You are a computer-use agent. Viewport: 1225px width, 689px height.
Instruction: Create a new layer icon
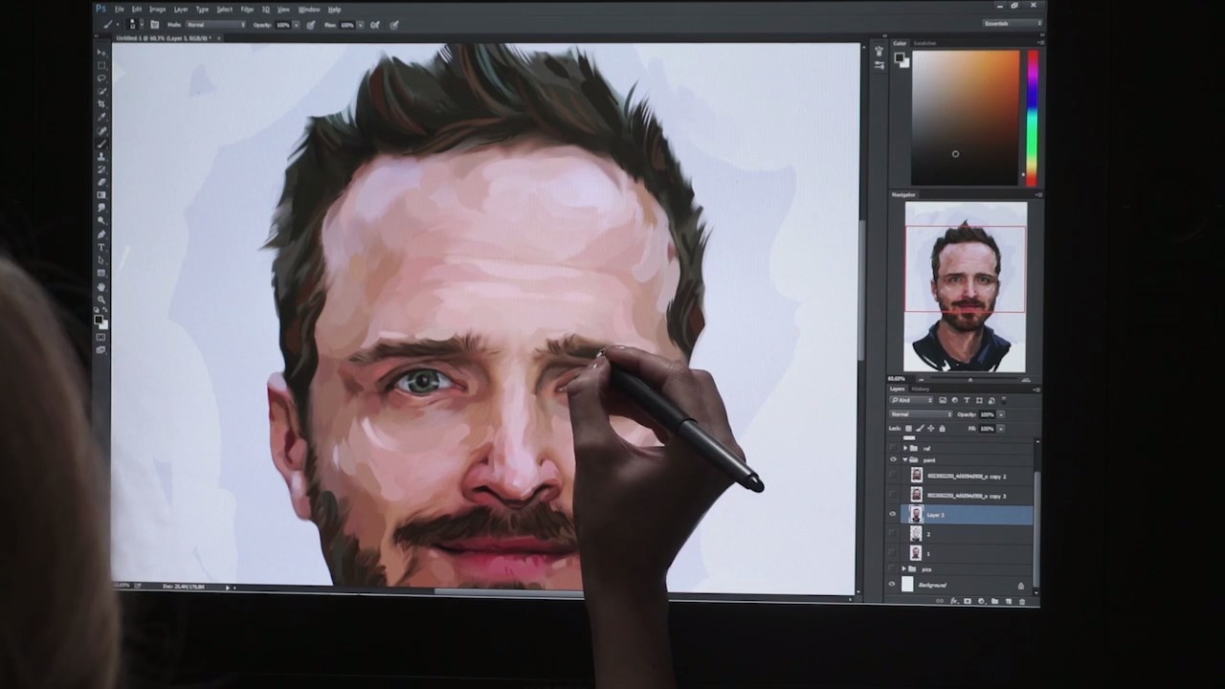point(1008,601)
